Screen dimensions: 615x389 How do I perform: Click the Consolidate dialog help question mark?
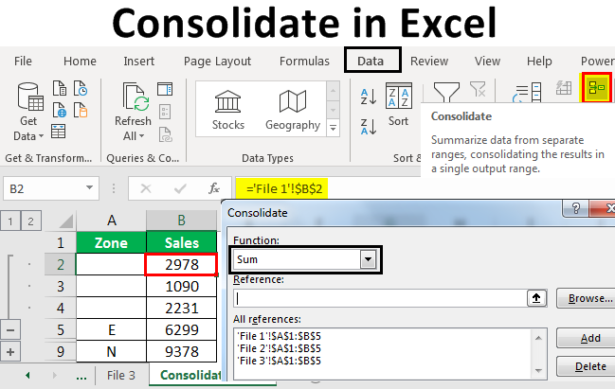(576, 208)
